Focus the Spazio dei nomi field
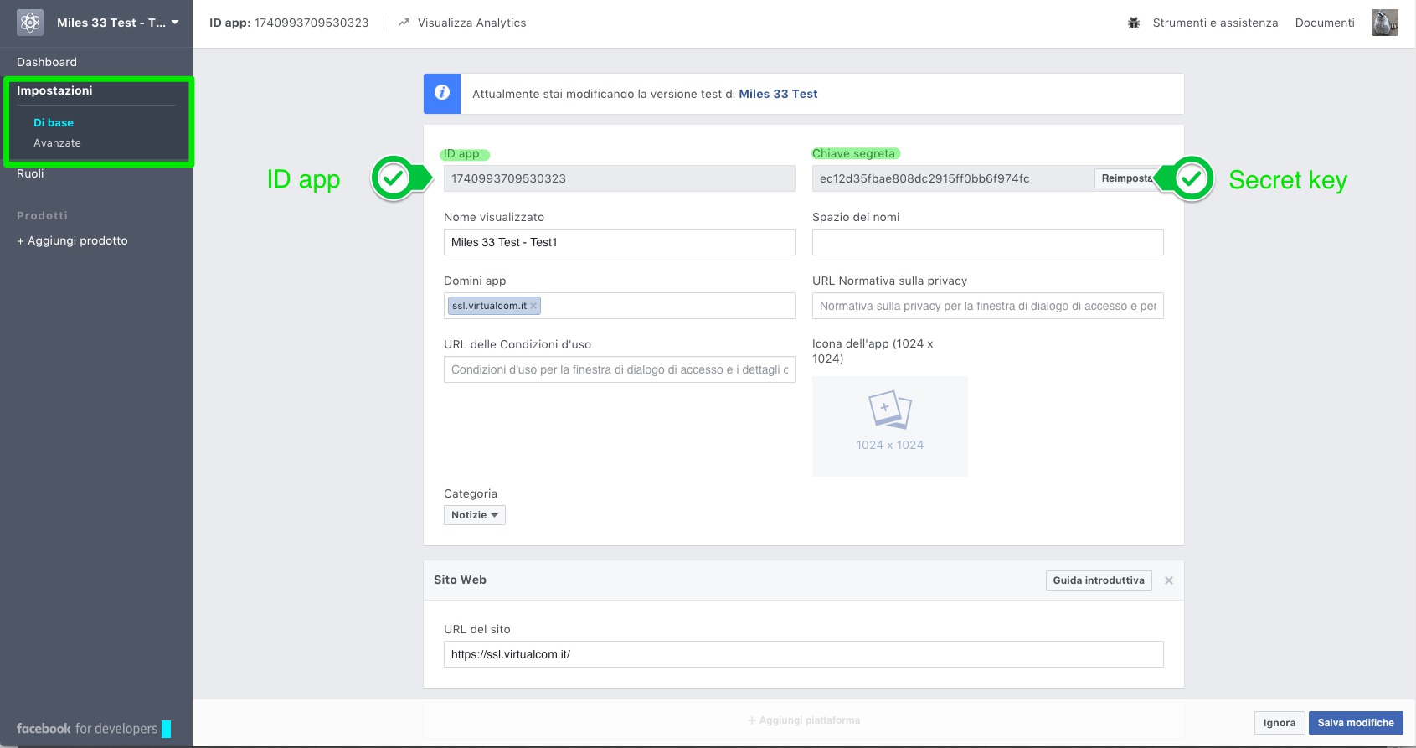Image resolution: width=1416 pixels, height=748 pixels. pyautogui.click(x=987, y=242)
